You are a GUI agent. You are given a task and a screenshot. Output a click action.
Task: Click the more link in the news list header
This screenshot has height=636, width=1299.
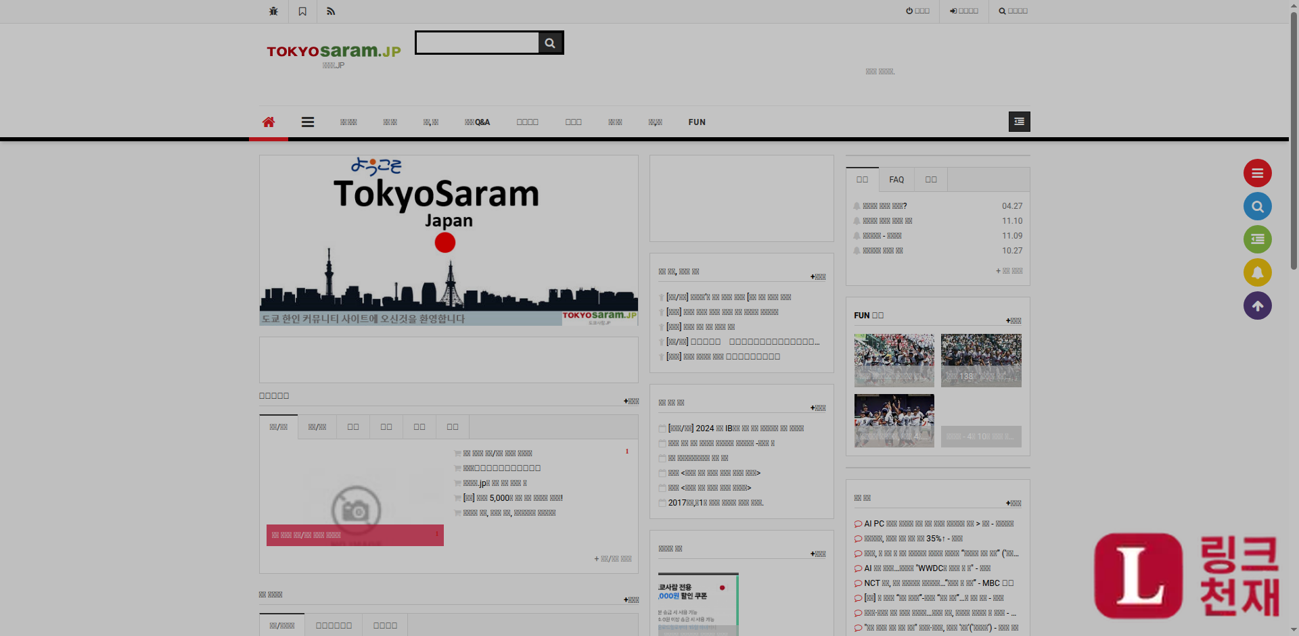1013,504
